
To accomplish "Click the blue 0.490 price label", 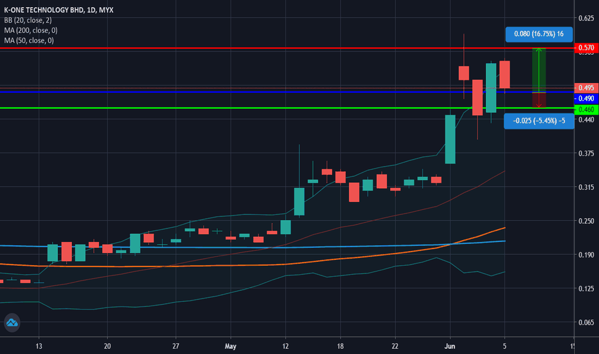I will coord(586,98).
